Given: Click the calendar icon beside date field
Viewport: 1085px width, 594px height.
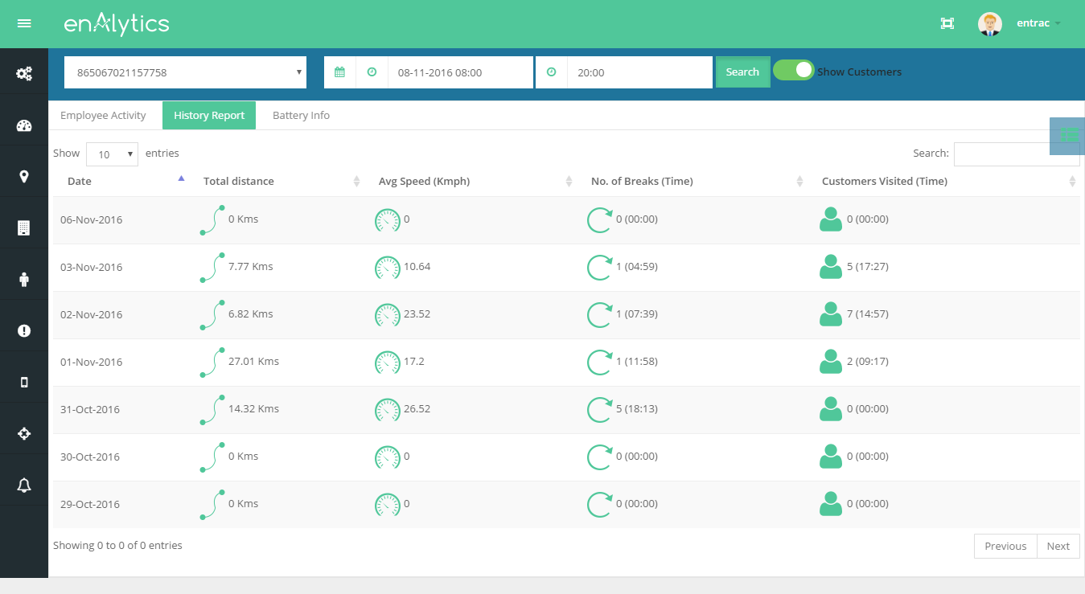Looking at the screenshot, I should [339, 72].
